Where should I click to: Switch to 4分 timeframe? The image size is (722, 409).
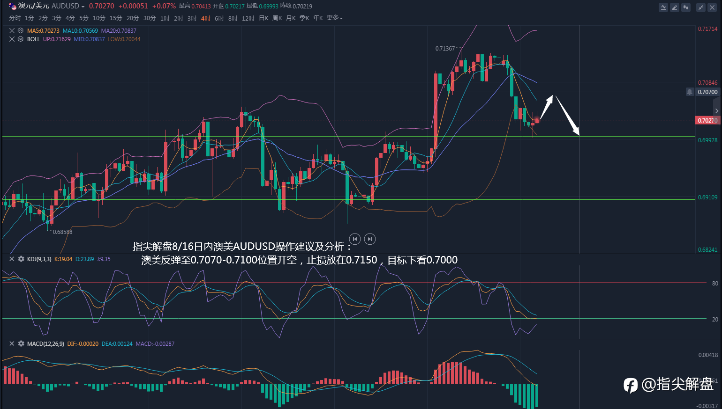point(70,18)
